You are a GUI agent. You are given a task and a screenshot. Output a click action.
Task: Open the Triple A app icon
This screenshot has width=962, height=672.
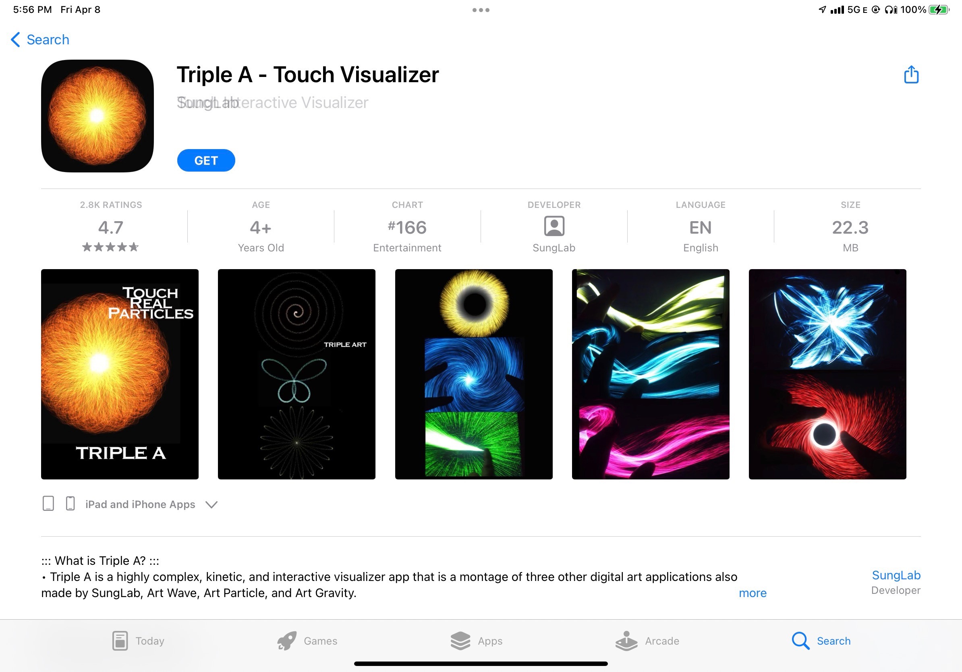pyautogui.click(x=97, y=116)
